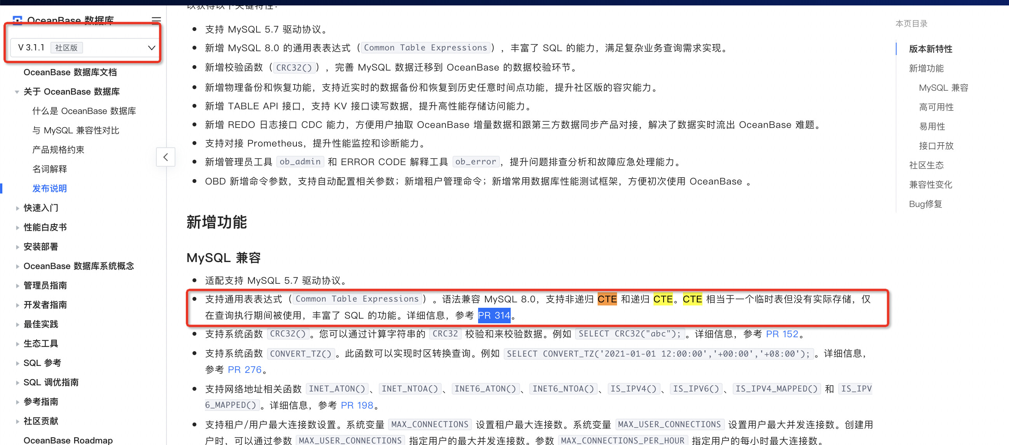Image resolution: width=1009 pixels, height=445 pixels.
Task: Jump to 接口开放 in page outline
Action: click(936, 146)
